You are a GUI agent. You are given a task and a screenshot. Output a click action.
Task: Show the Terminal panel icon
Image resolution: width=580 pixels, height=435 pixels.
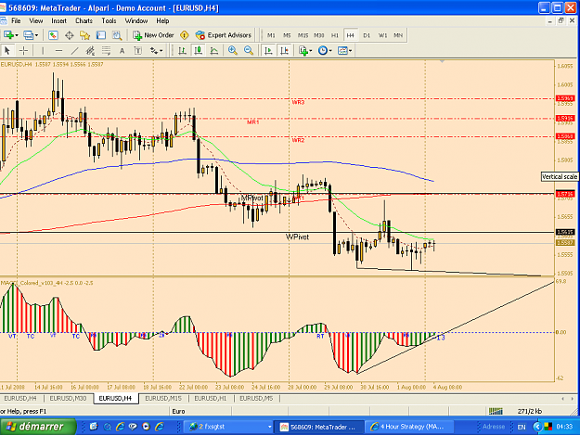coord(101,35)
